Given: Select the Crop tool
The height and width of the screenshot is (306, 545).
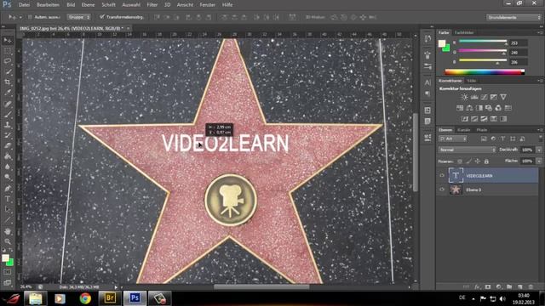Looking at the screenshot, I should tap(8, 82).
